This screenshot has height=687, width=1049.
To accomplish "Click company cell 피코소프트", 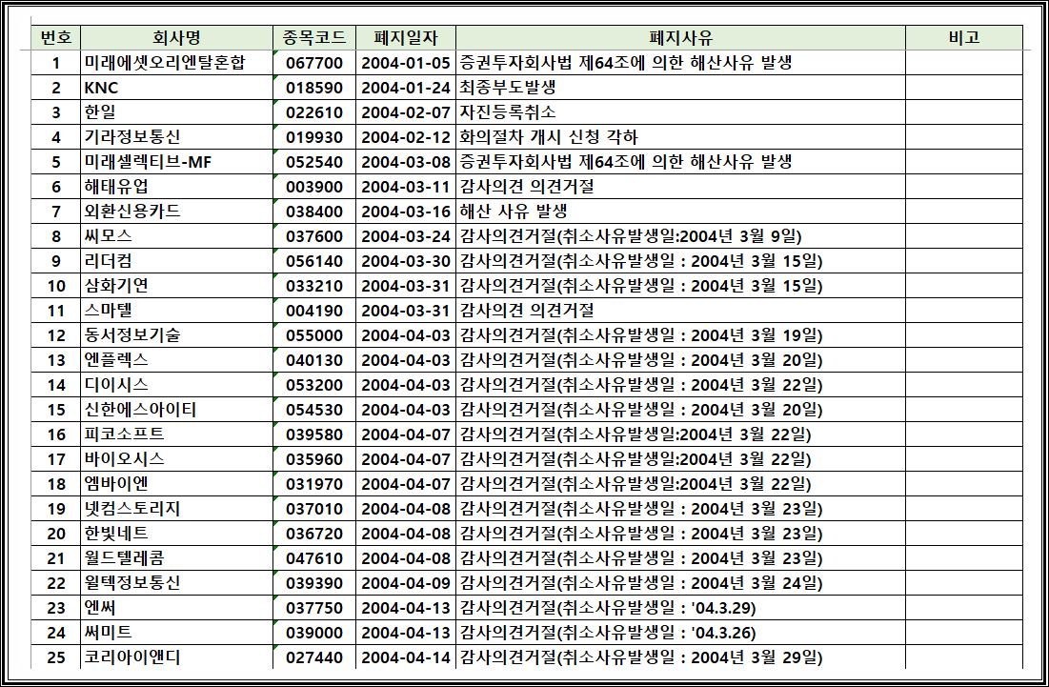I will pos(176,434).
